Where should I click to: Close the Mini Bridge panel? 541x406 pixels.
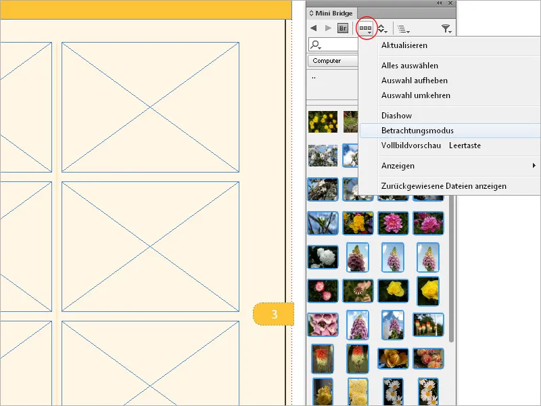pyautogui.click(x=450, y=3)
